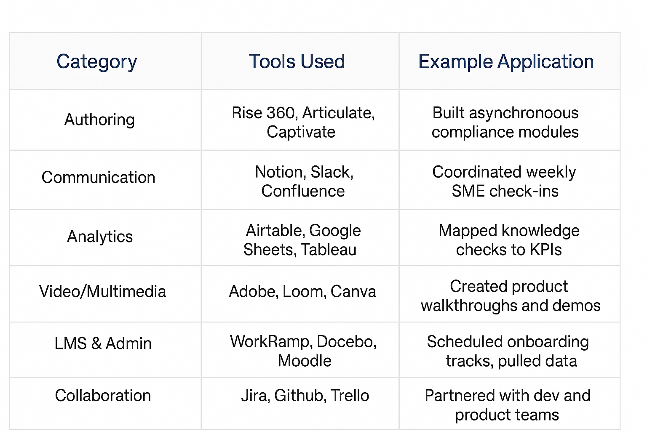Select the Collaboration category cell

(105, 403)
